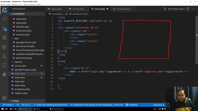The width and height of the screenshot is (198, 111).
Task: Click Looking for CSS classes status item
Action: point(97,105)
